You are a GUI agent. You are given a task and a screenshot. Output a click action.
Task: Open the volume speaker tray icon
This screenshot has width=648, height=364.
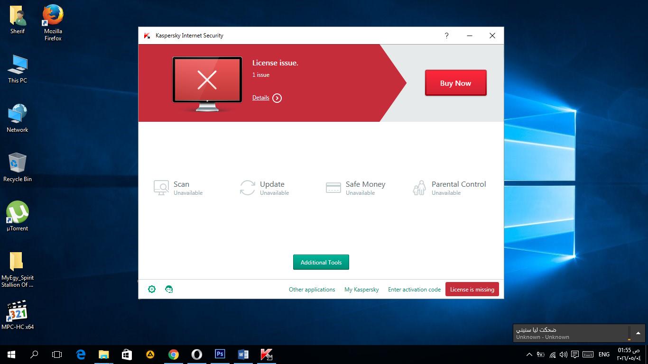pos(564,355)
